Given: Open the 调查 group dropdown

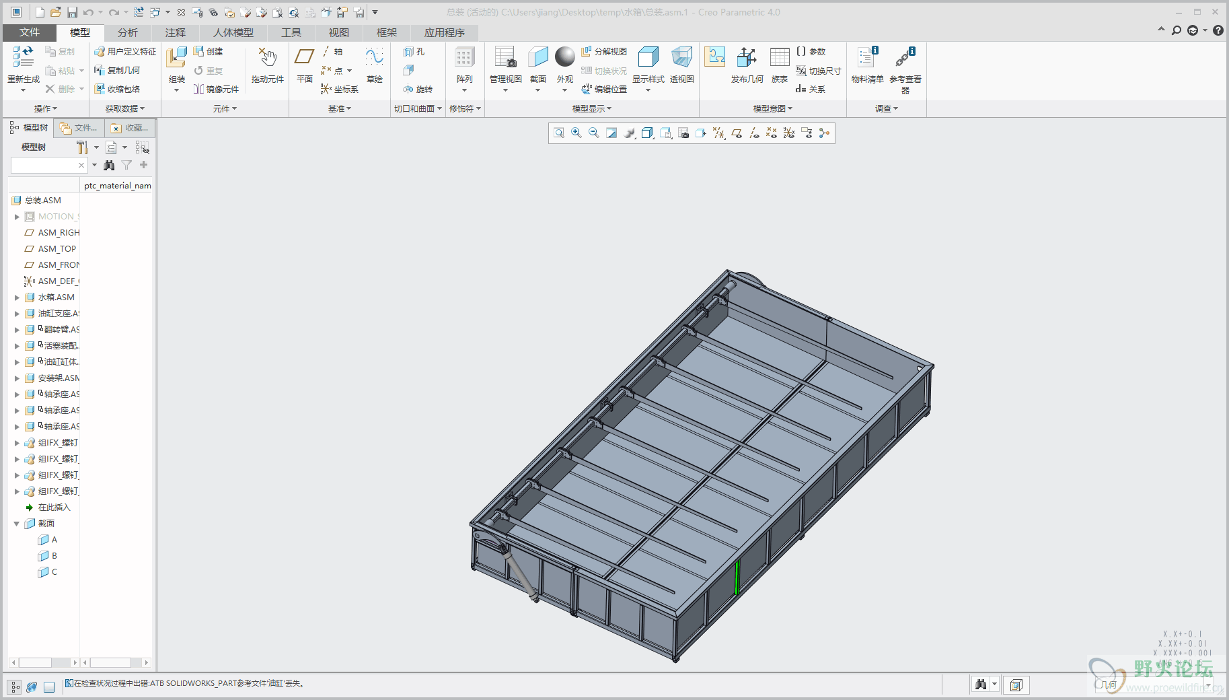Looking at the screenshot, I should 887,108.
